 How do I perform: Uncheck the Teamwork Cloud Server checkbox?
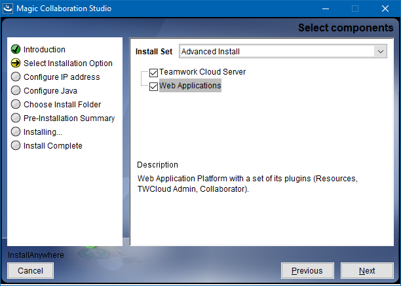pyautogui.click(x=154, y=73)
